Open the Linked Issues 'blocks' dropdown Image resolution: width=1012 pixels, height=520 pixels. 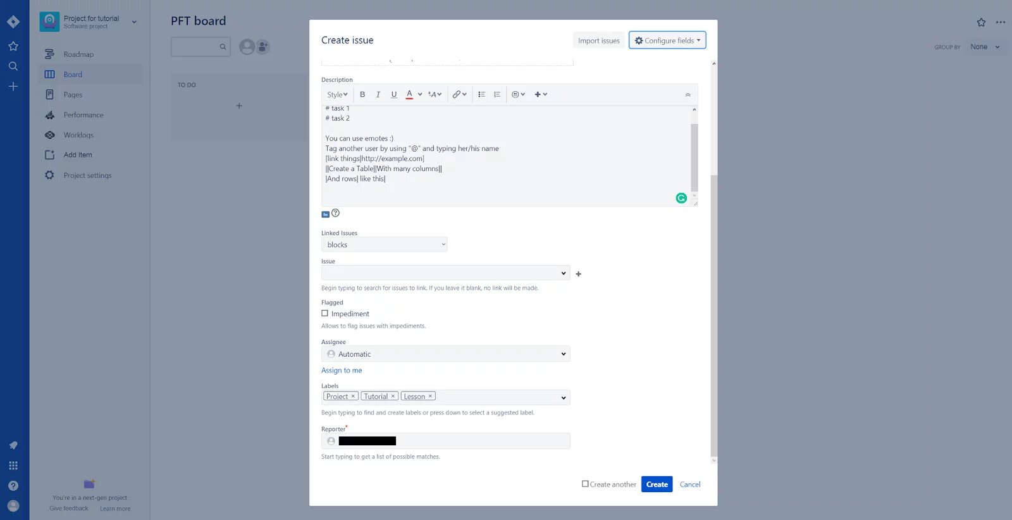[384, 244]
